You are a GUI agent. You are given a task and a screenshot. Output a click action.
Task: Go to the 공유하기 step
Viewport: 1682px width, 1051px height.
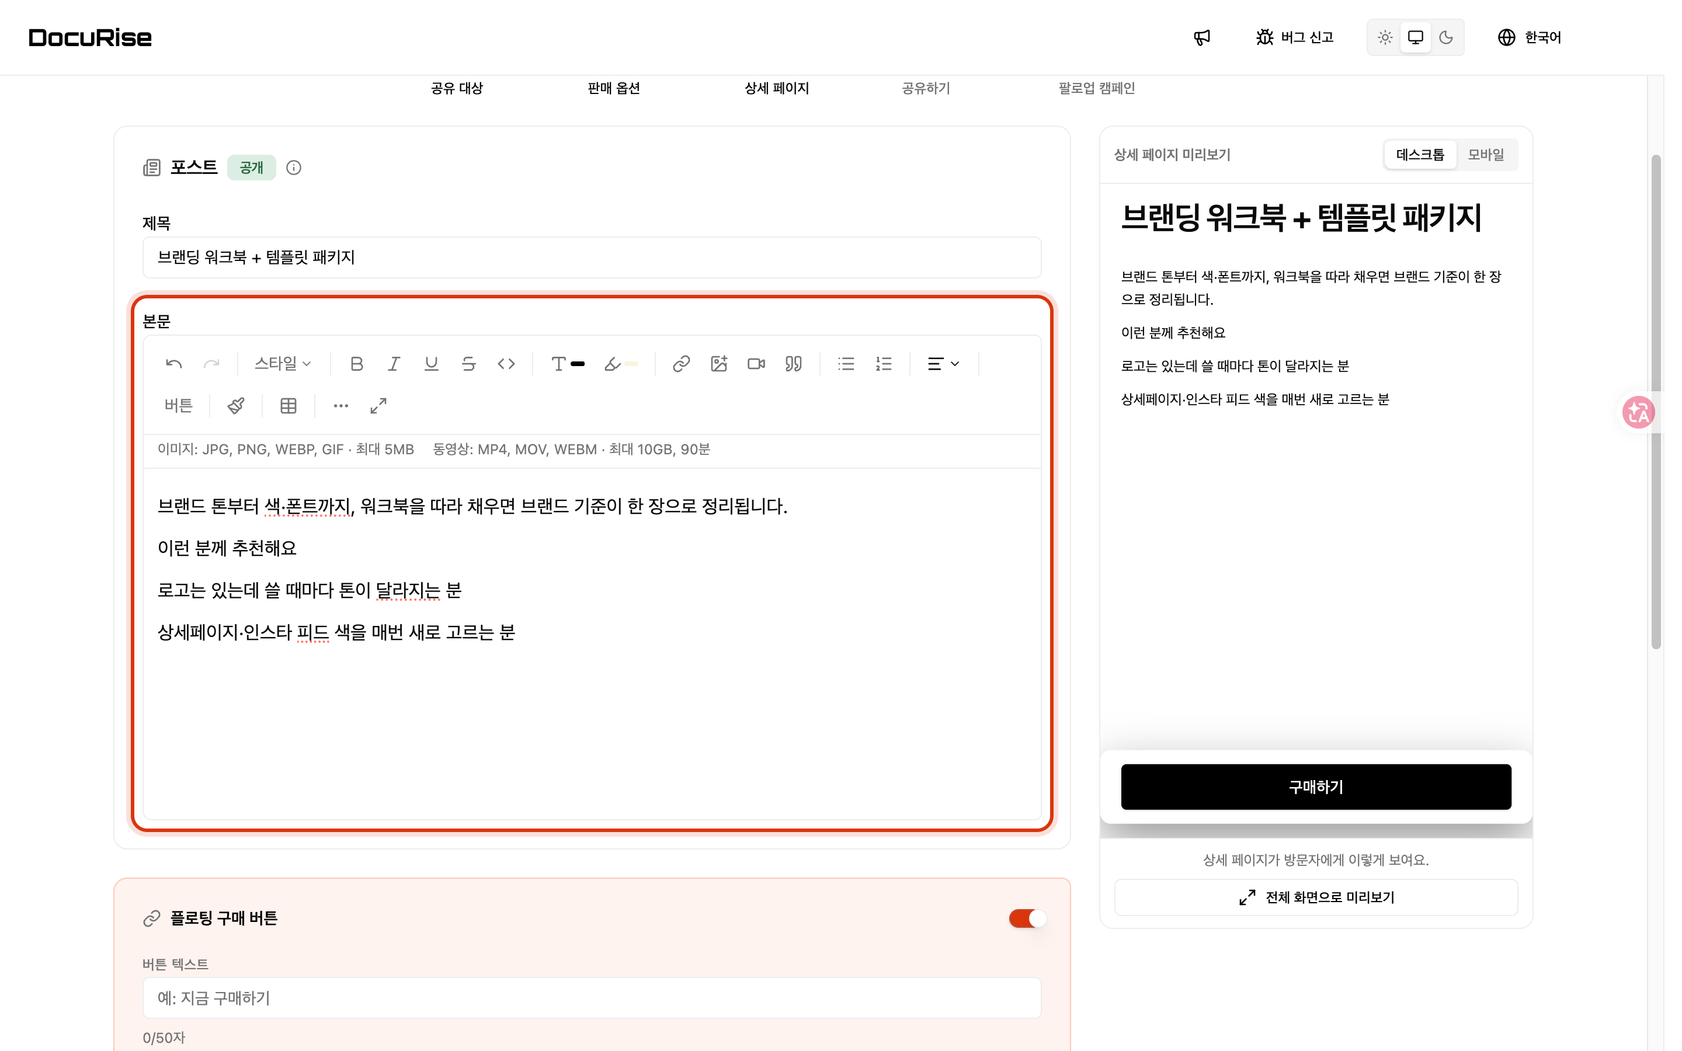coord(926,88)
